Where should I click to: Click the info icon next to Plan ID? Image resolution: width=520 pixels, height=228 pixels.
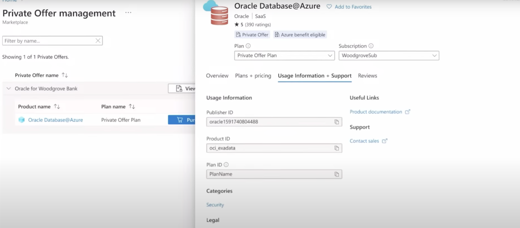coord(226,165)
